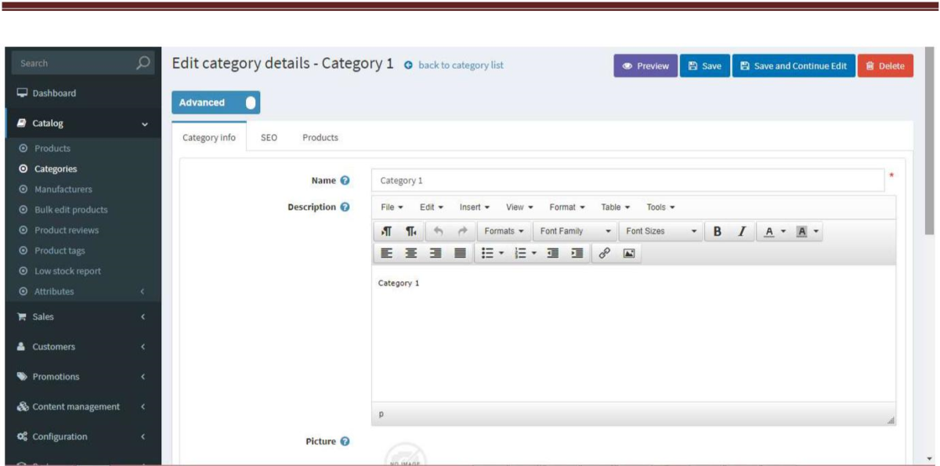Apply text color with A button
The width and height of the screenshot is (940, 466).
[x=769, y=231]
